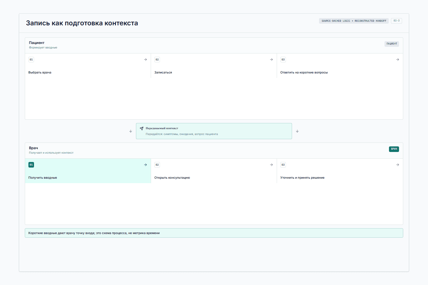
Task: Click arrow icon in 'Ответить на короткие вопросы' step
Action: coord(398,60)
